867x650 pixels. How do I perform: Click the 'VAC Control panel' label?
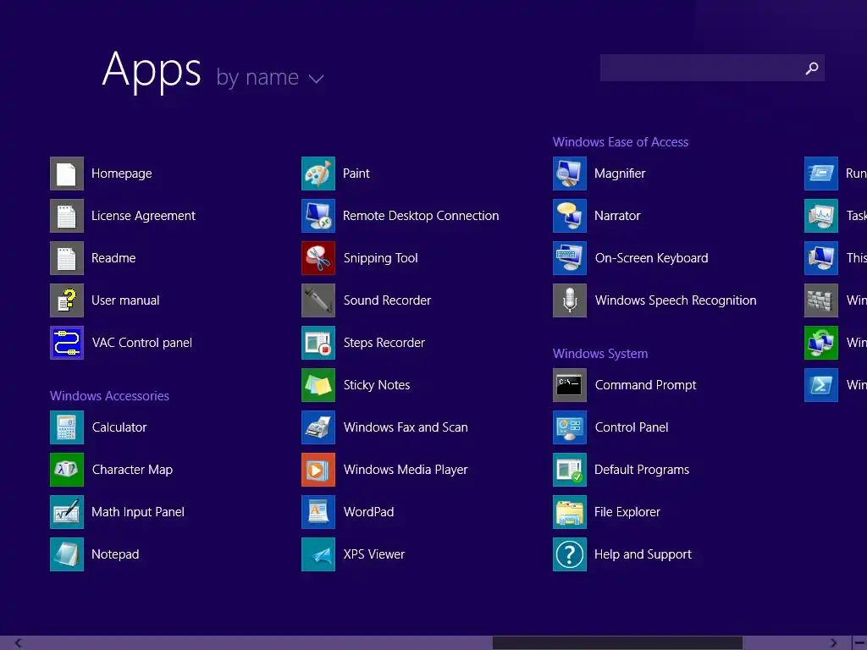[x=142, y=343]
